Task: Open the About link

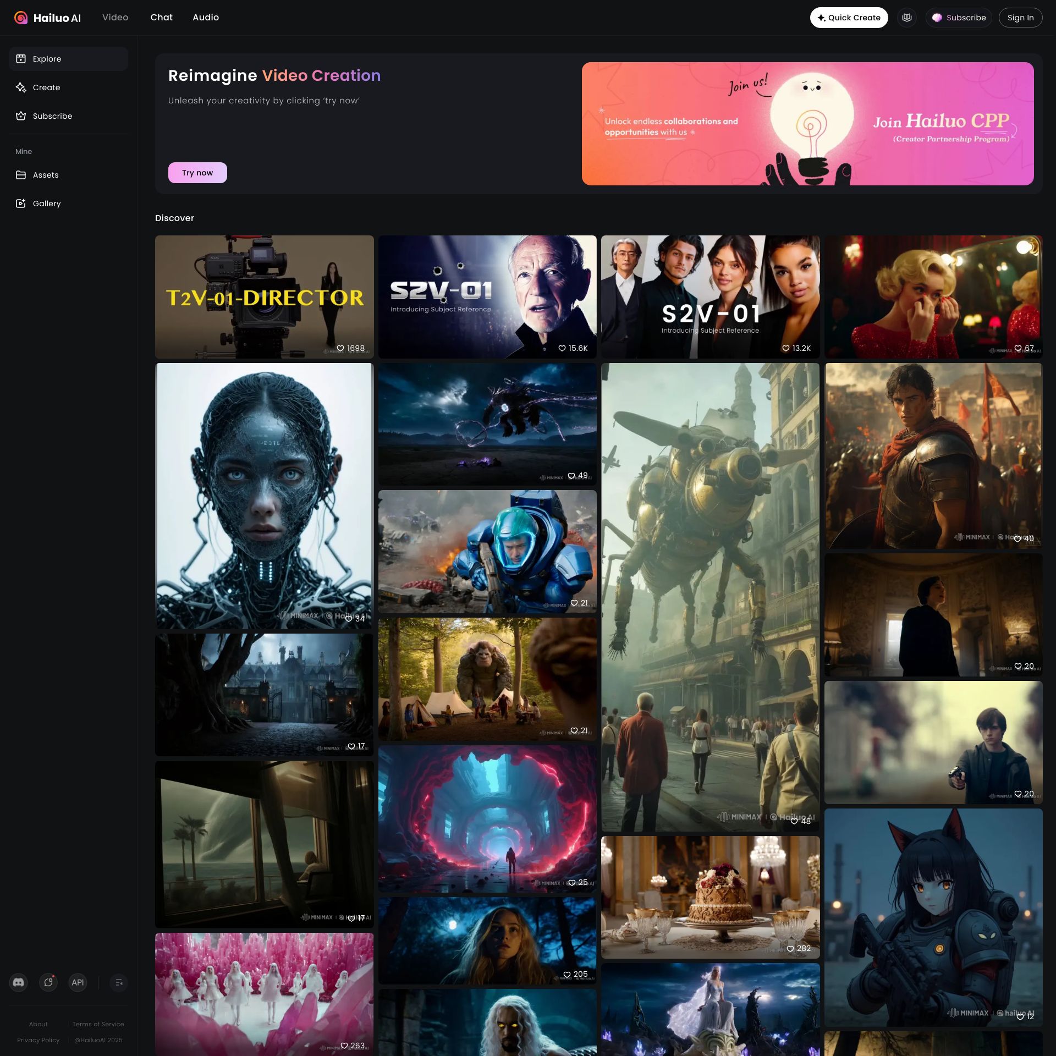Action: [x=38, y=1024]
